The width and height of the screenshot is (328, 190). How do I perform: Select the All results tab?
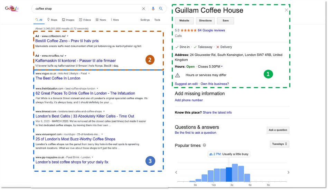click(x=39, y=20)
